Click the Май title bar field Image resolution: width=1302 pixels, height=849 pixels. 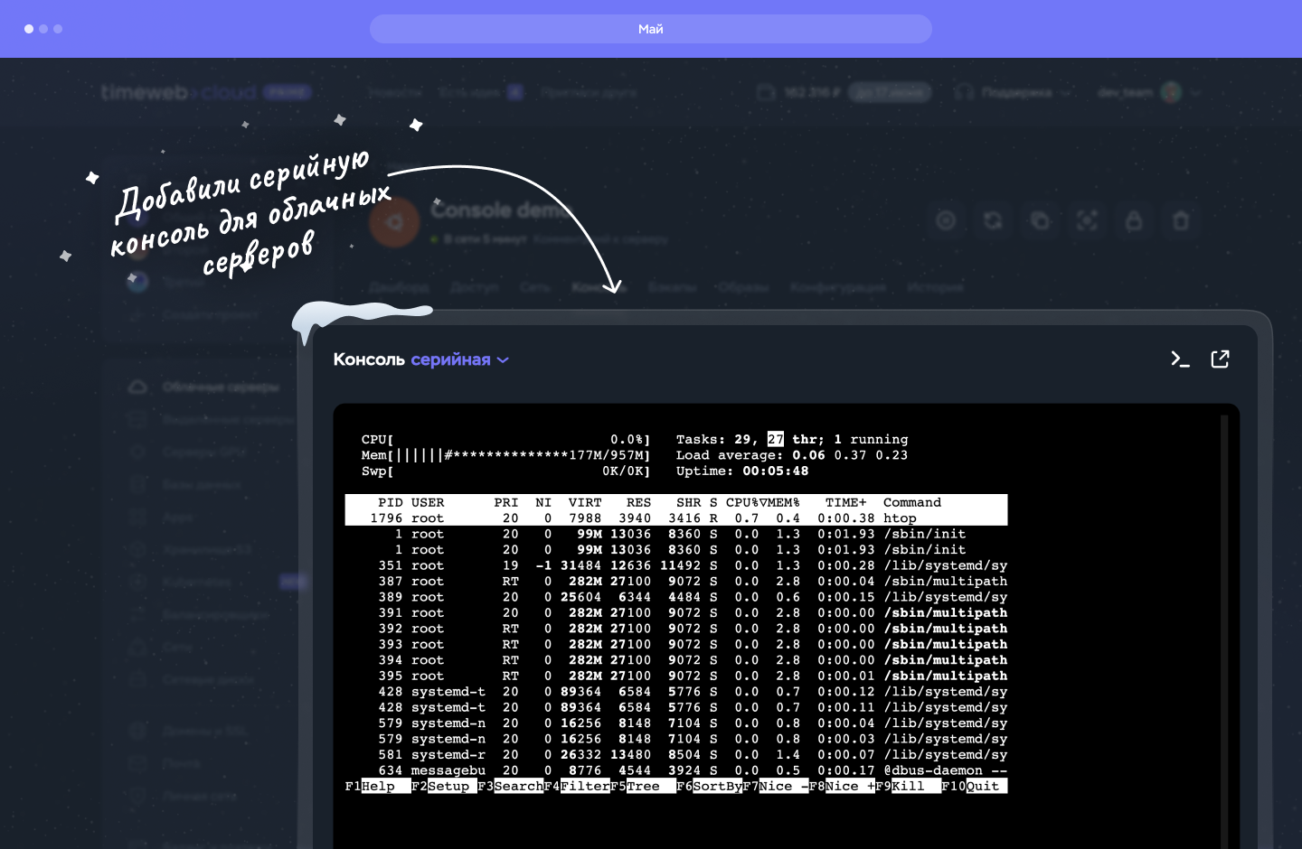point(651,29)
